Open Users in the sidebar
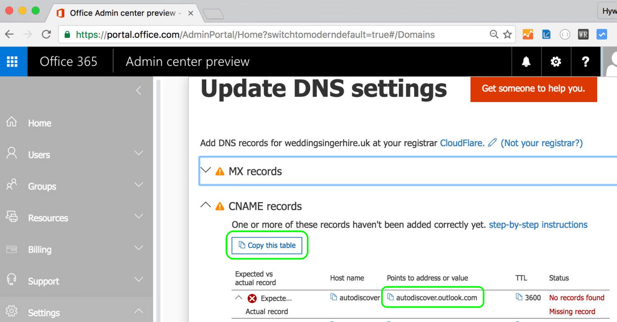617x322 pixels. tap(39, 155)
